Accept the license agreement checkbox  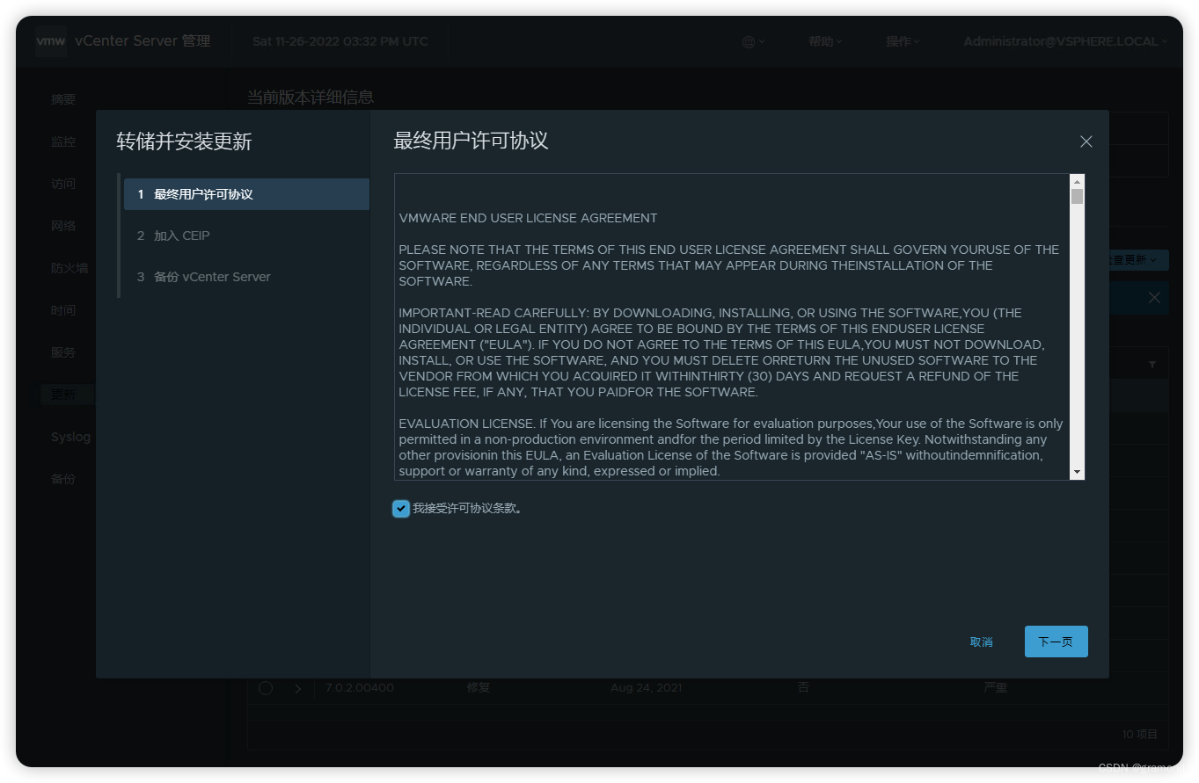pos(401,508)
